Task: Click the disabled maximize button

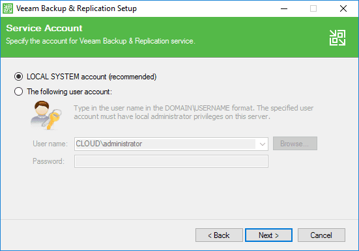Action: point(313,8)
